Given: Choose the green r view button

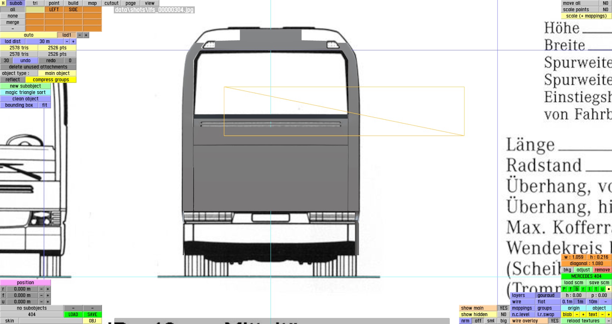Looking at the screenshot, I should [x=583, y=289].
